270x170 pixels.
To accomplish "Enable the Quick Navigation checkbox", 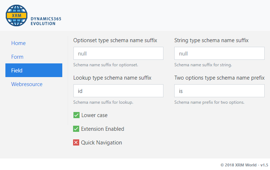I will tap(76, 142).
